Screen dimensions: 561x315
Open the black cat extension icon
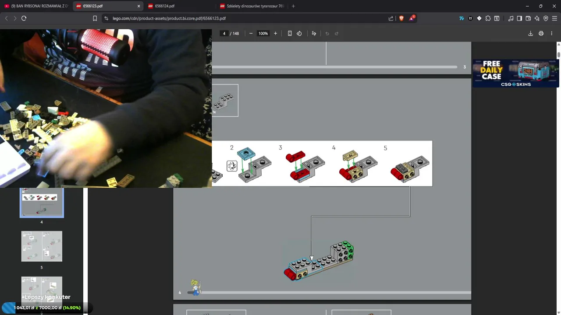(470, 18)
